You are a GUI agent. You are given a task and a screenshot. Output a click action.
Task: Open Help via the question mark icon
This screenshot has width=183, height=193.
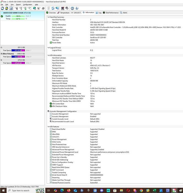[72, 8]
